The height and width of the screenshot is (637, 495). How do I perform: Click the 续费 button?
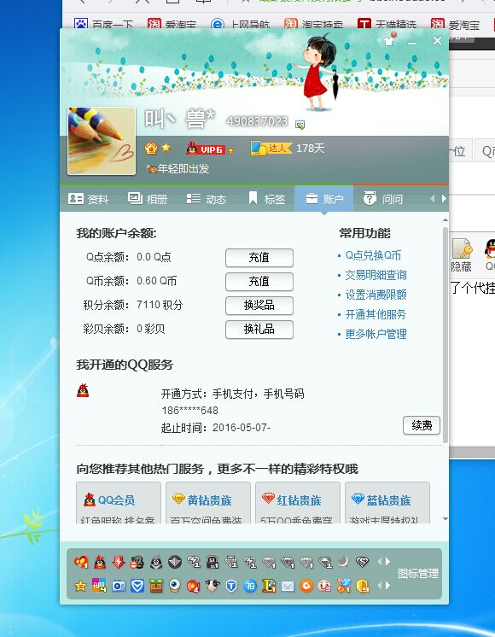coord(422,425)
